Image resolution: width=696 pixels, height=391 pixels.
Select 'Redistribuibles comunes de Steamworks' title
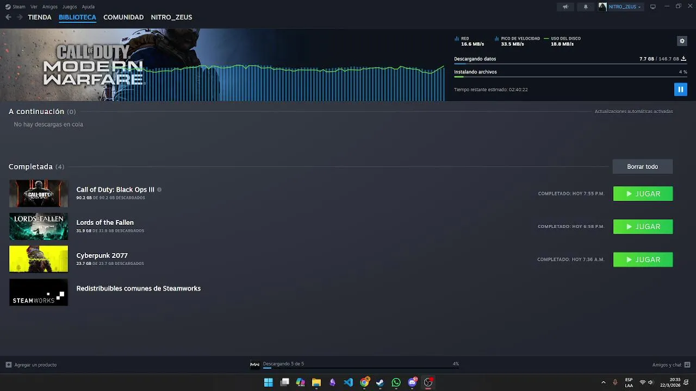(x=138, y=288)
